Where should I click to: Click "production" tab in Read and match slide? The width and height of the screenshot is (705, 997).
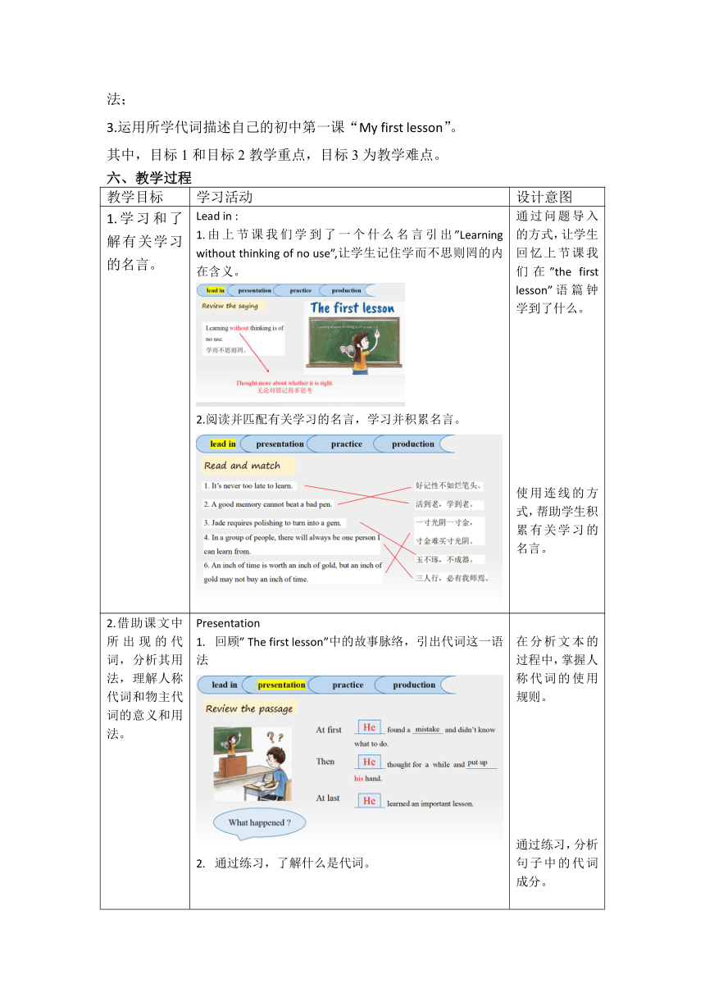[x=413, y=444]
